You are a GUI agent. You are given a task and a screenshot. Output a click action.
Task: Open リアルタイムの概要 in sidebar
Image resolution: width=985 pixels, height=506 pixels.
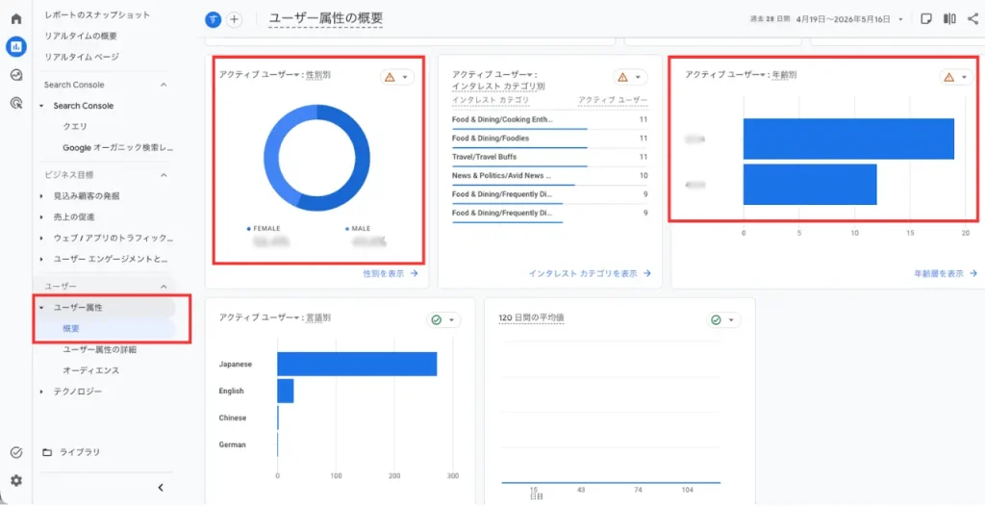[x=81, y=36]
